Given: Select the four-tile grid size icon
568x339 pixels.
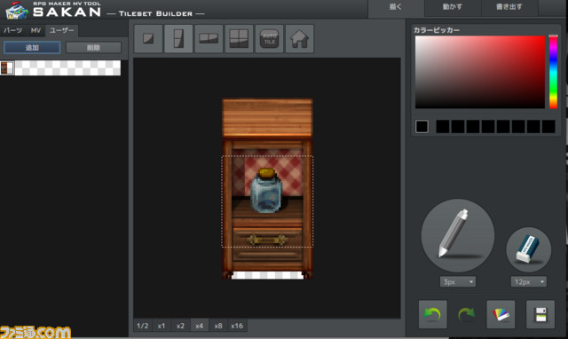Looking at the screenshot, I should (x=239, y=39).
